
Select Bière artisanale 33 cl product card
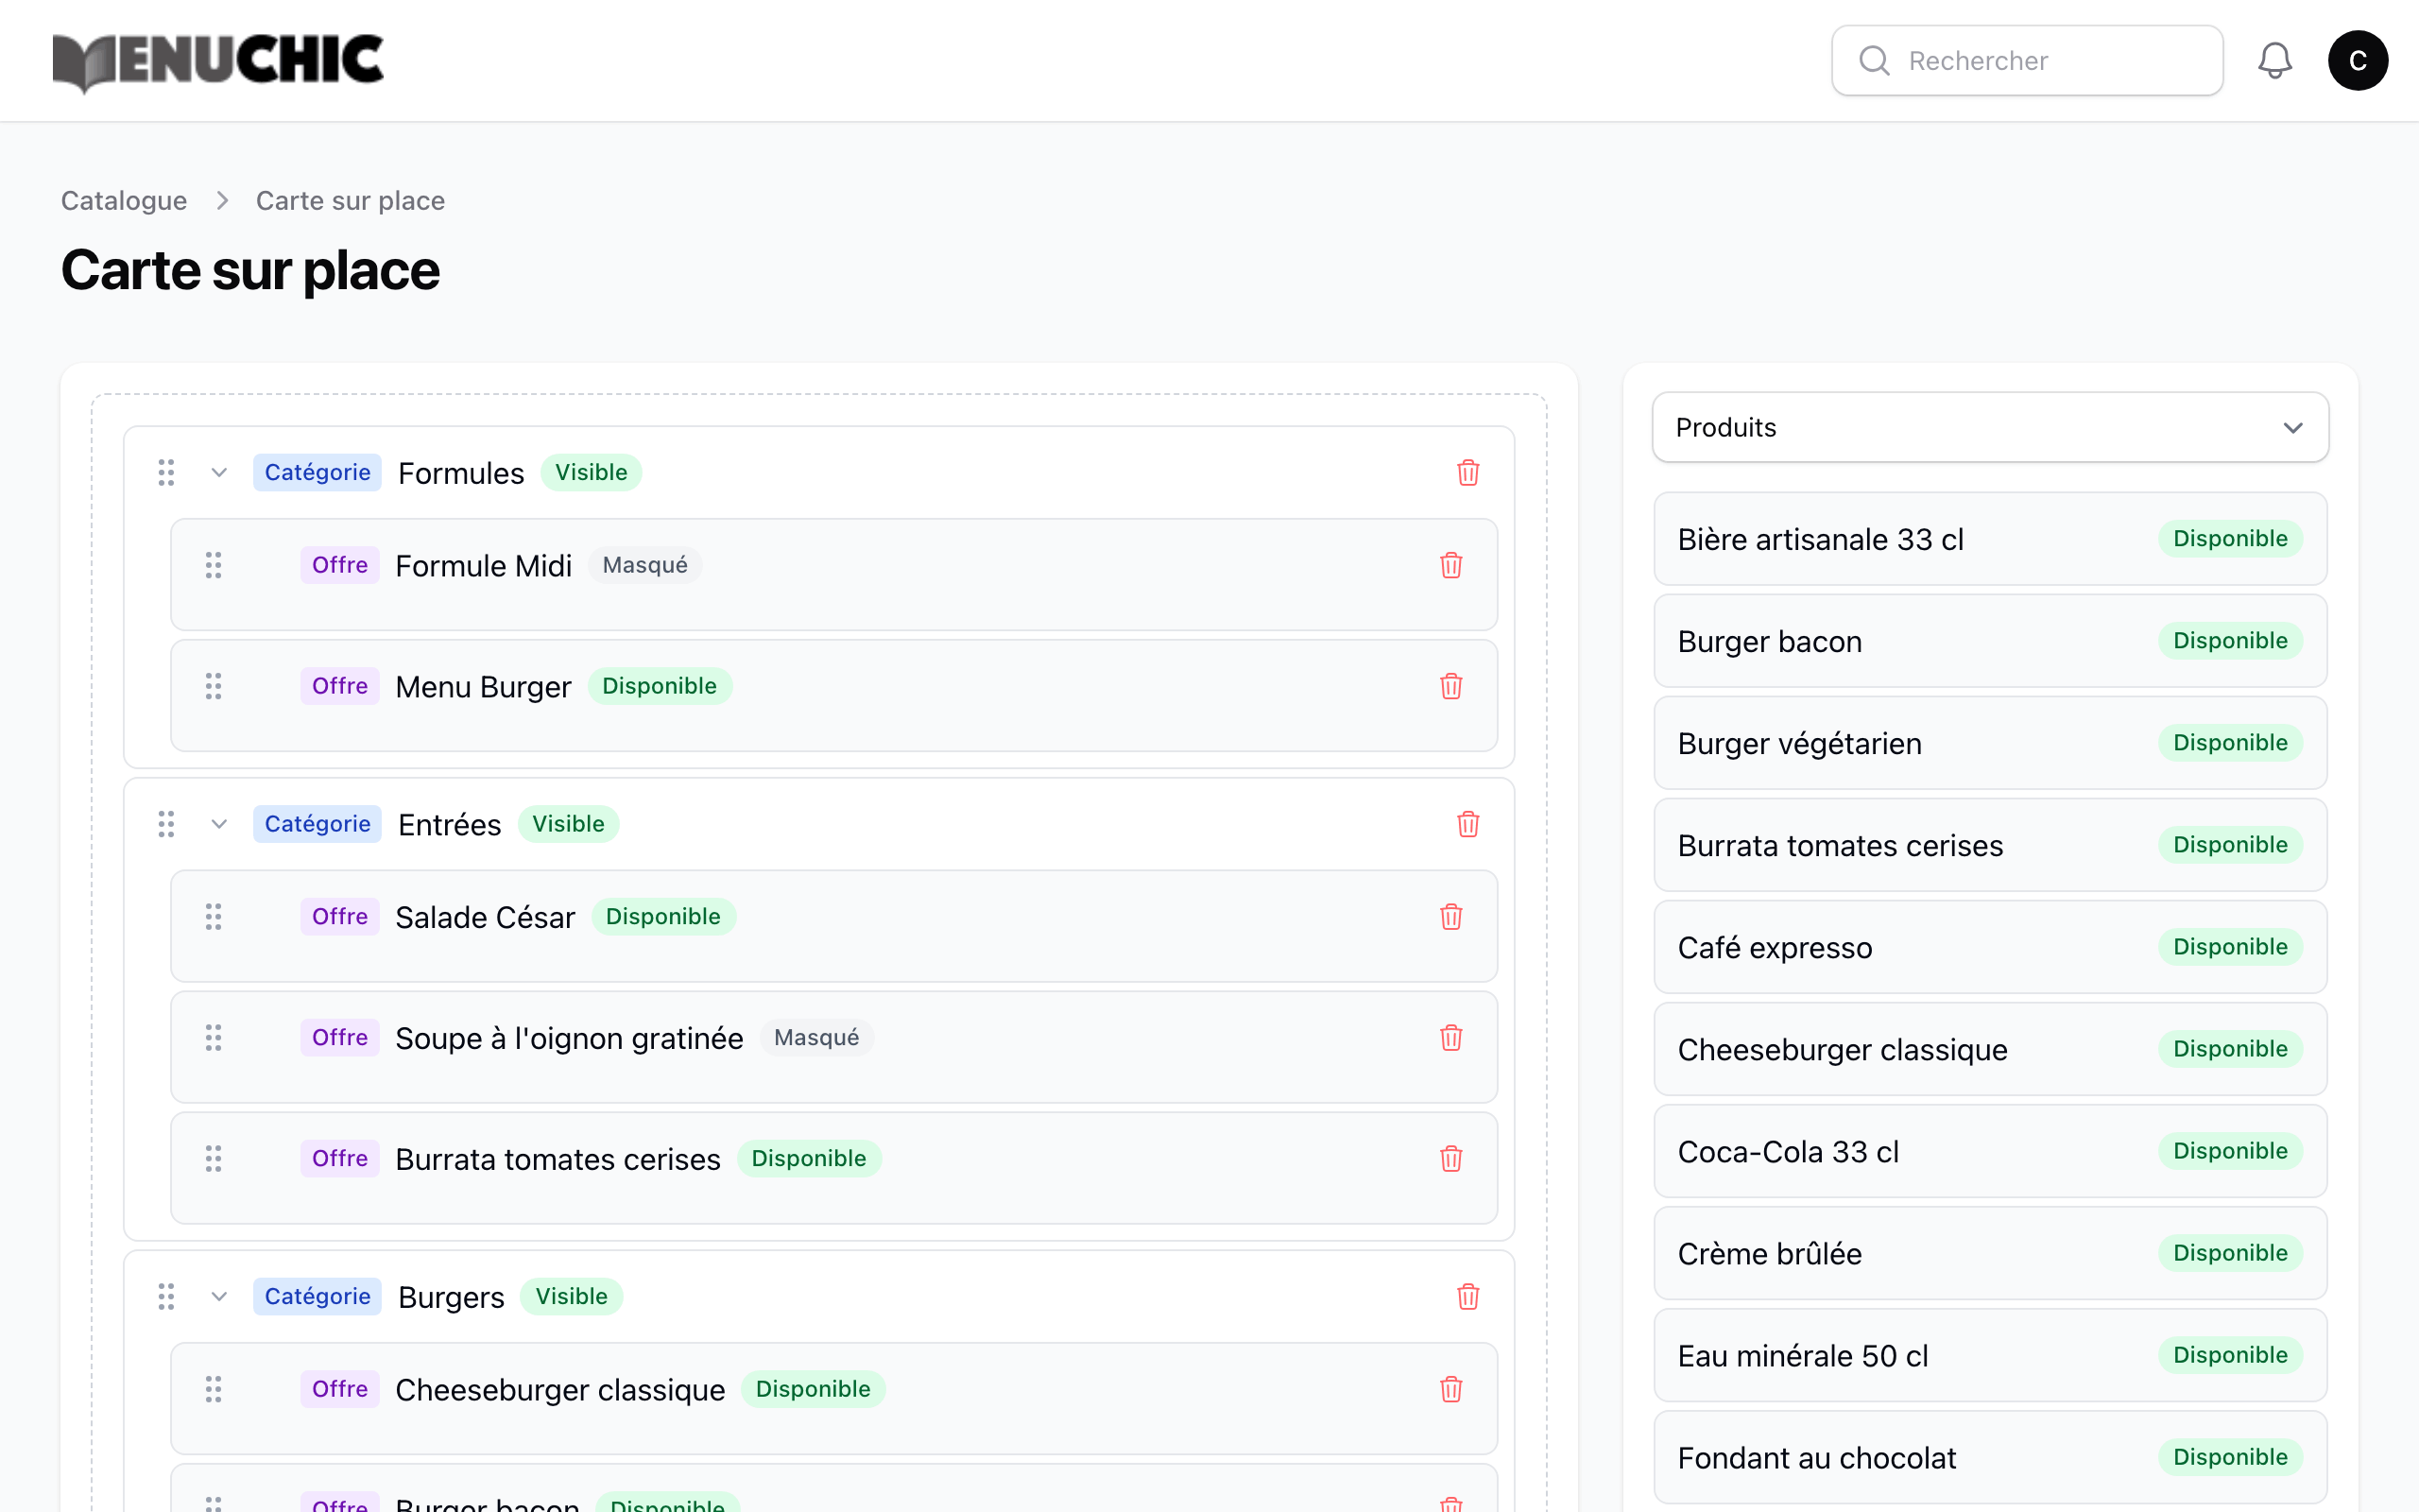tap(1990, 538)
